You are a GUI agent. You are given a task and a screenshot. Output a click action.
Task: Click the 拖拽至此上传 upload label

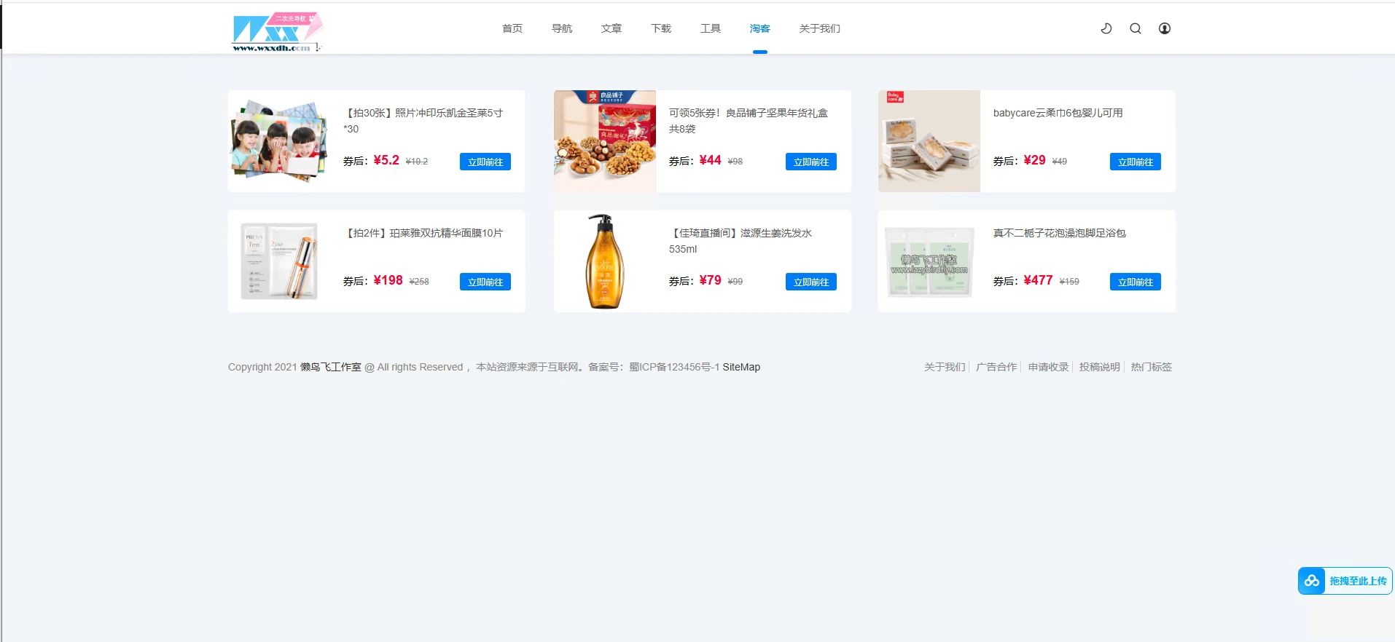1358,581
